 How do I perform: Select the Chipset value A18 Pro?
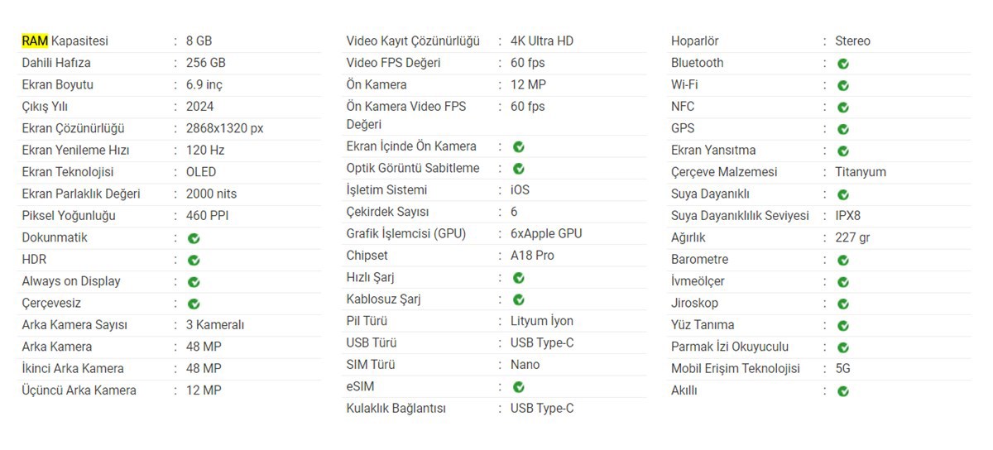532,256
